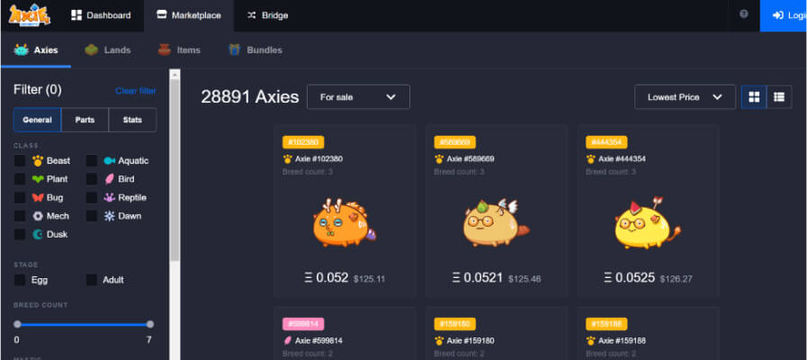This screenshot has height=360, width=807.
Task: Click the Mech gear icon in filters
Action: (x=37, y=216)
